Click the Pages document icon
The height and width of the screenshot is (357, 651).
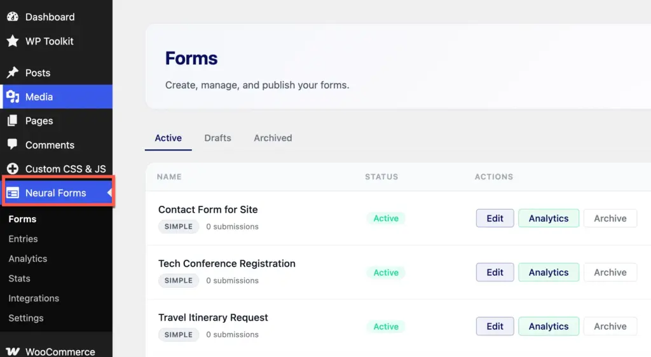(x=13, y=121)
